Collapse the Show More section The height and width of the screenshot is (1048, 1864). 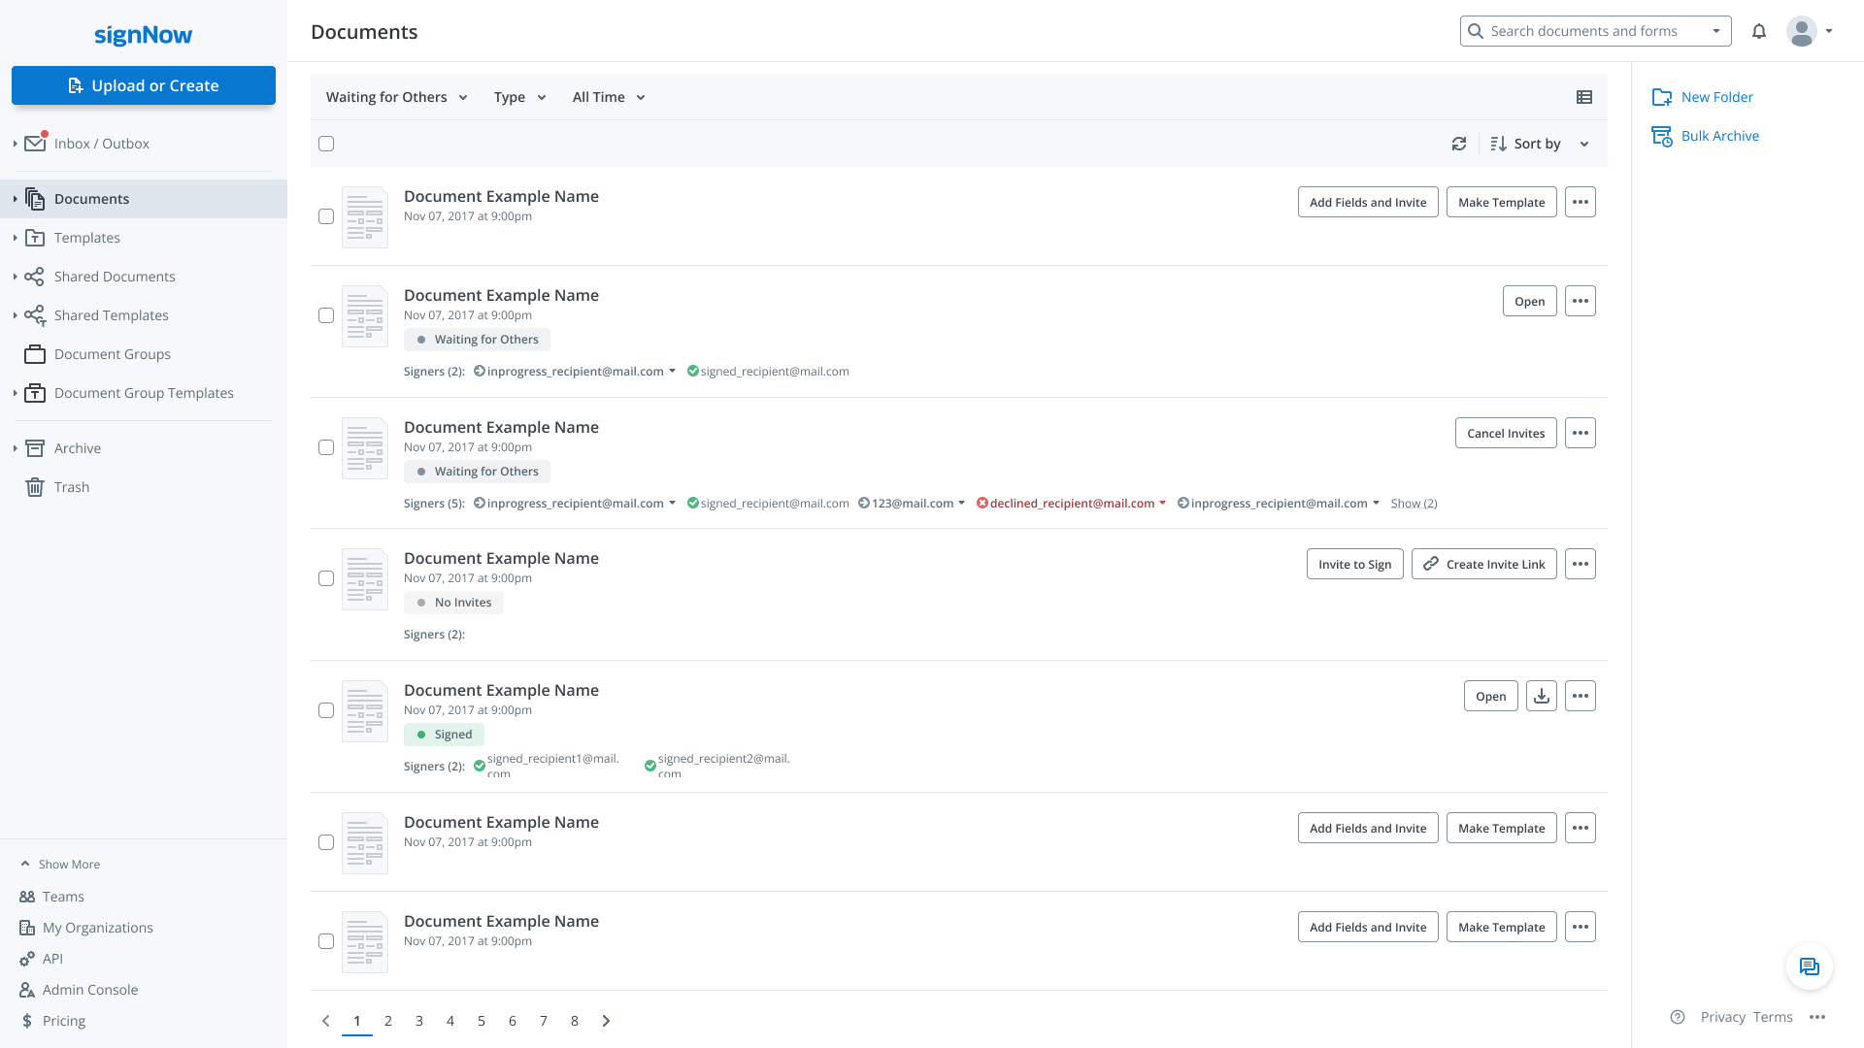pos(60,864)
